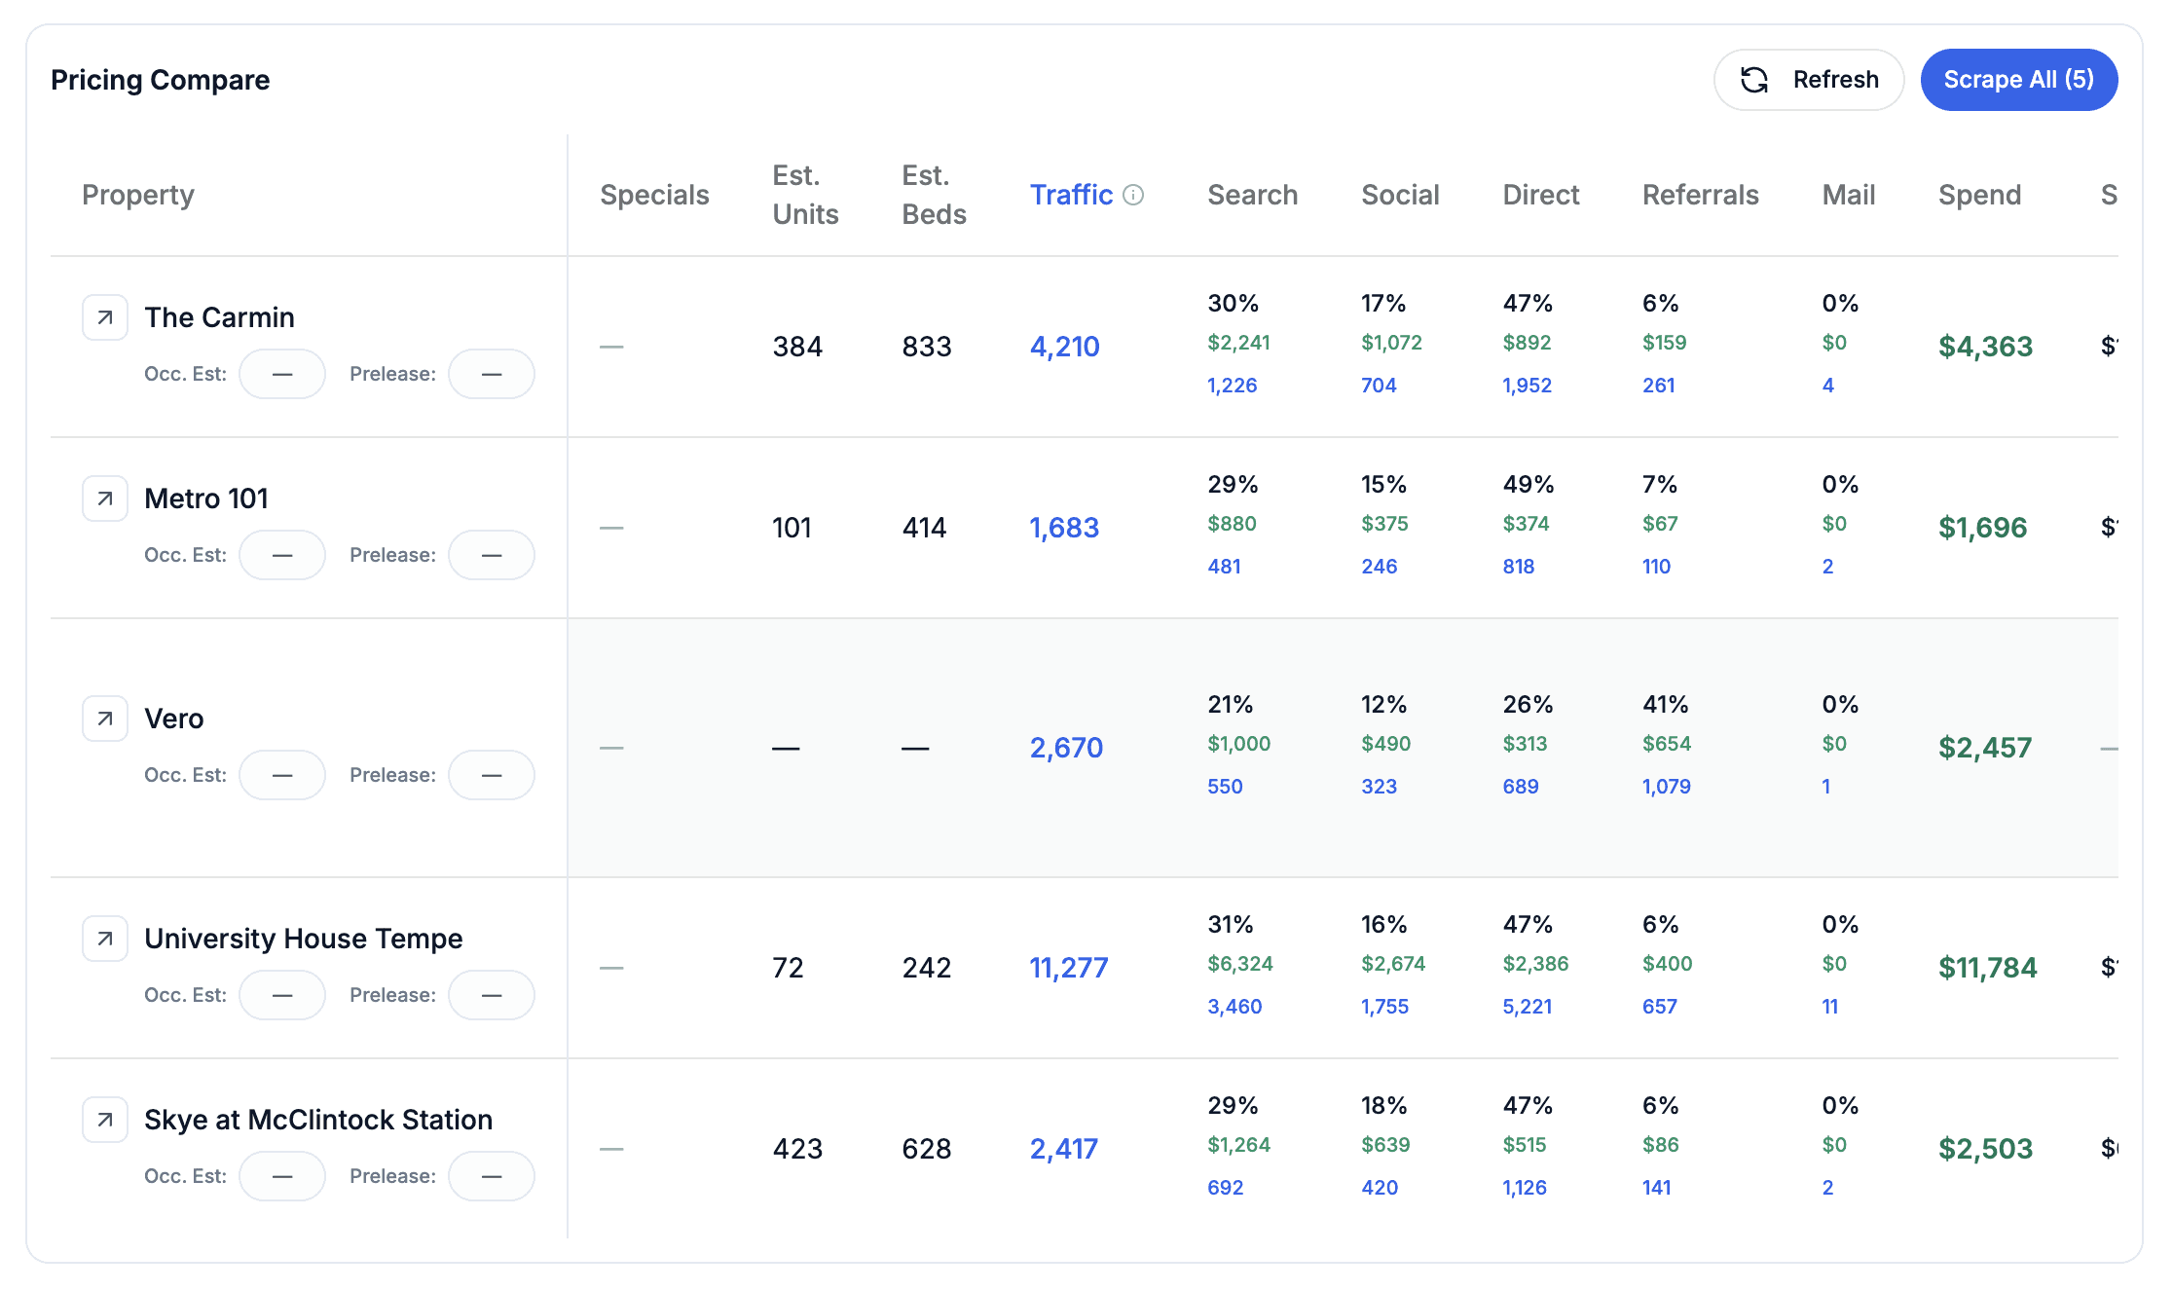Screen dimensions: 2173x1291
Task: Click The Carmin traffic value 4,210
Action: (x=1065, y=347)
